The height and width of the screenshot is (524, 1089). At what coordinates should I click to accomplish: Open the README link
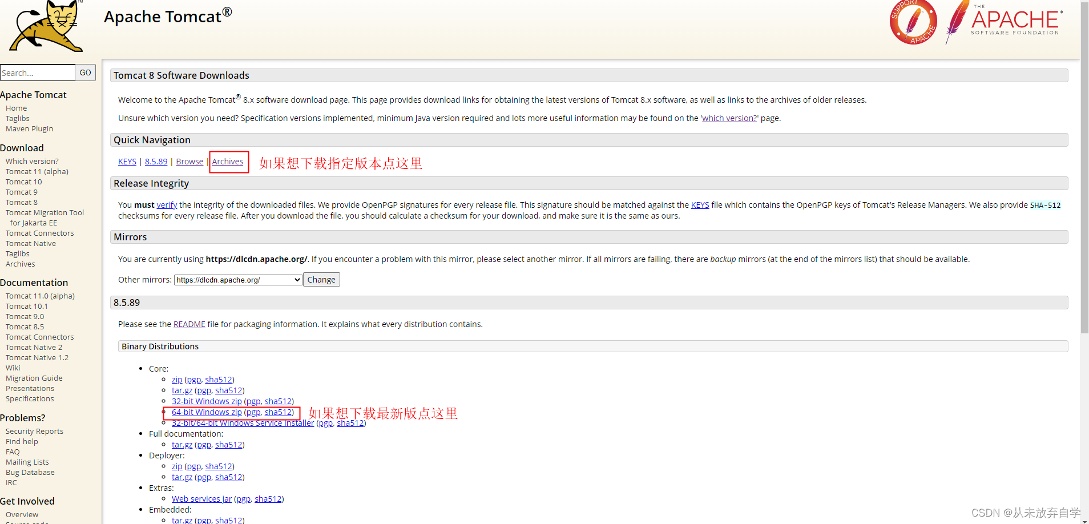tap(189, 324)
